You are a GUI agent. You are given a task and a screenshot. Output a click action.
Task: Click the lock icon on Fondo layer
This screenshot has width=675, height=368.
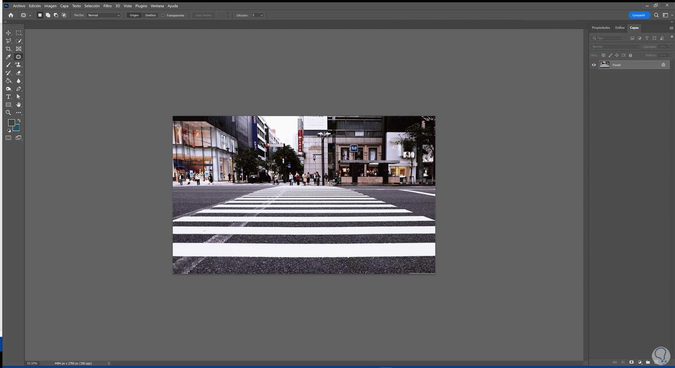[663, 65]
